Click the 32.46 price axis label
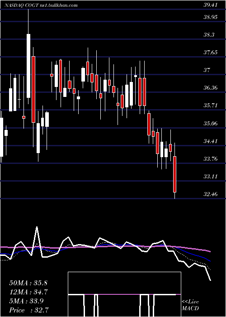The width and height of the screenshot is (226, 317). click(x=211, y=194)
